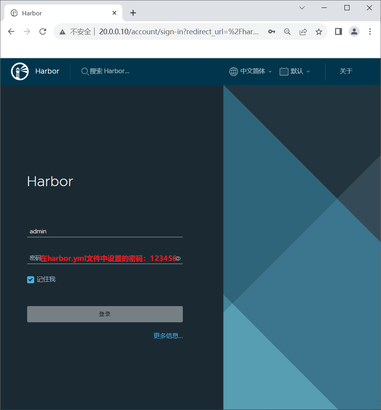Click the zoom magnifier icon in address bar

click(287, 31)
